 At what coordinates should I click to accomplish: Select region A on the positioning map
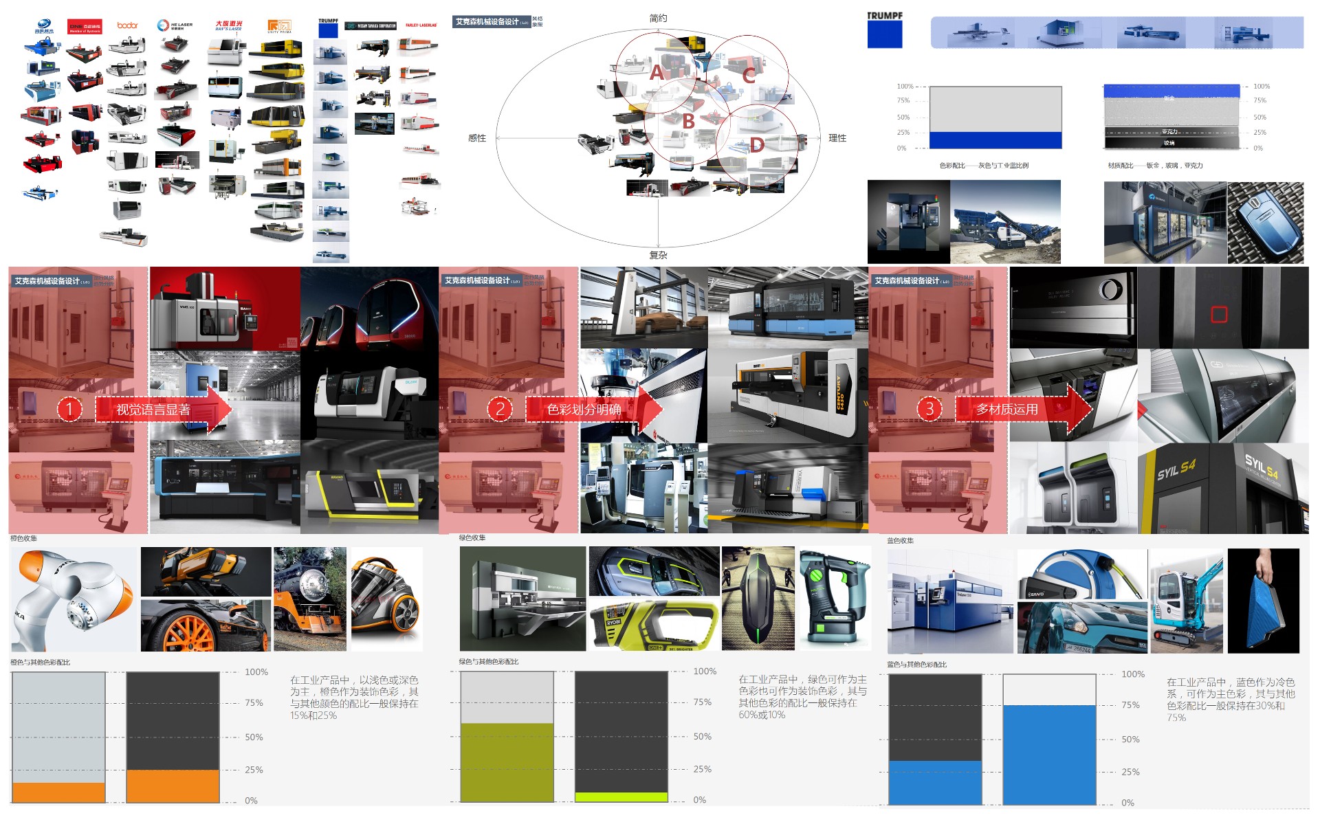tap(657, 74)
